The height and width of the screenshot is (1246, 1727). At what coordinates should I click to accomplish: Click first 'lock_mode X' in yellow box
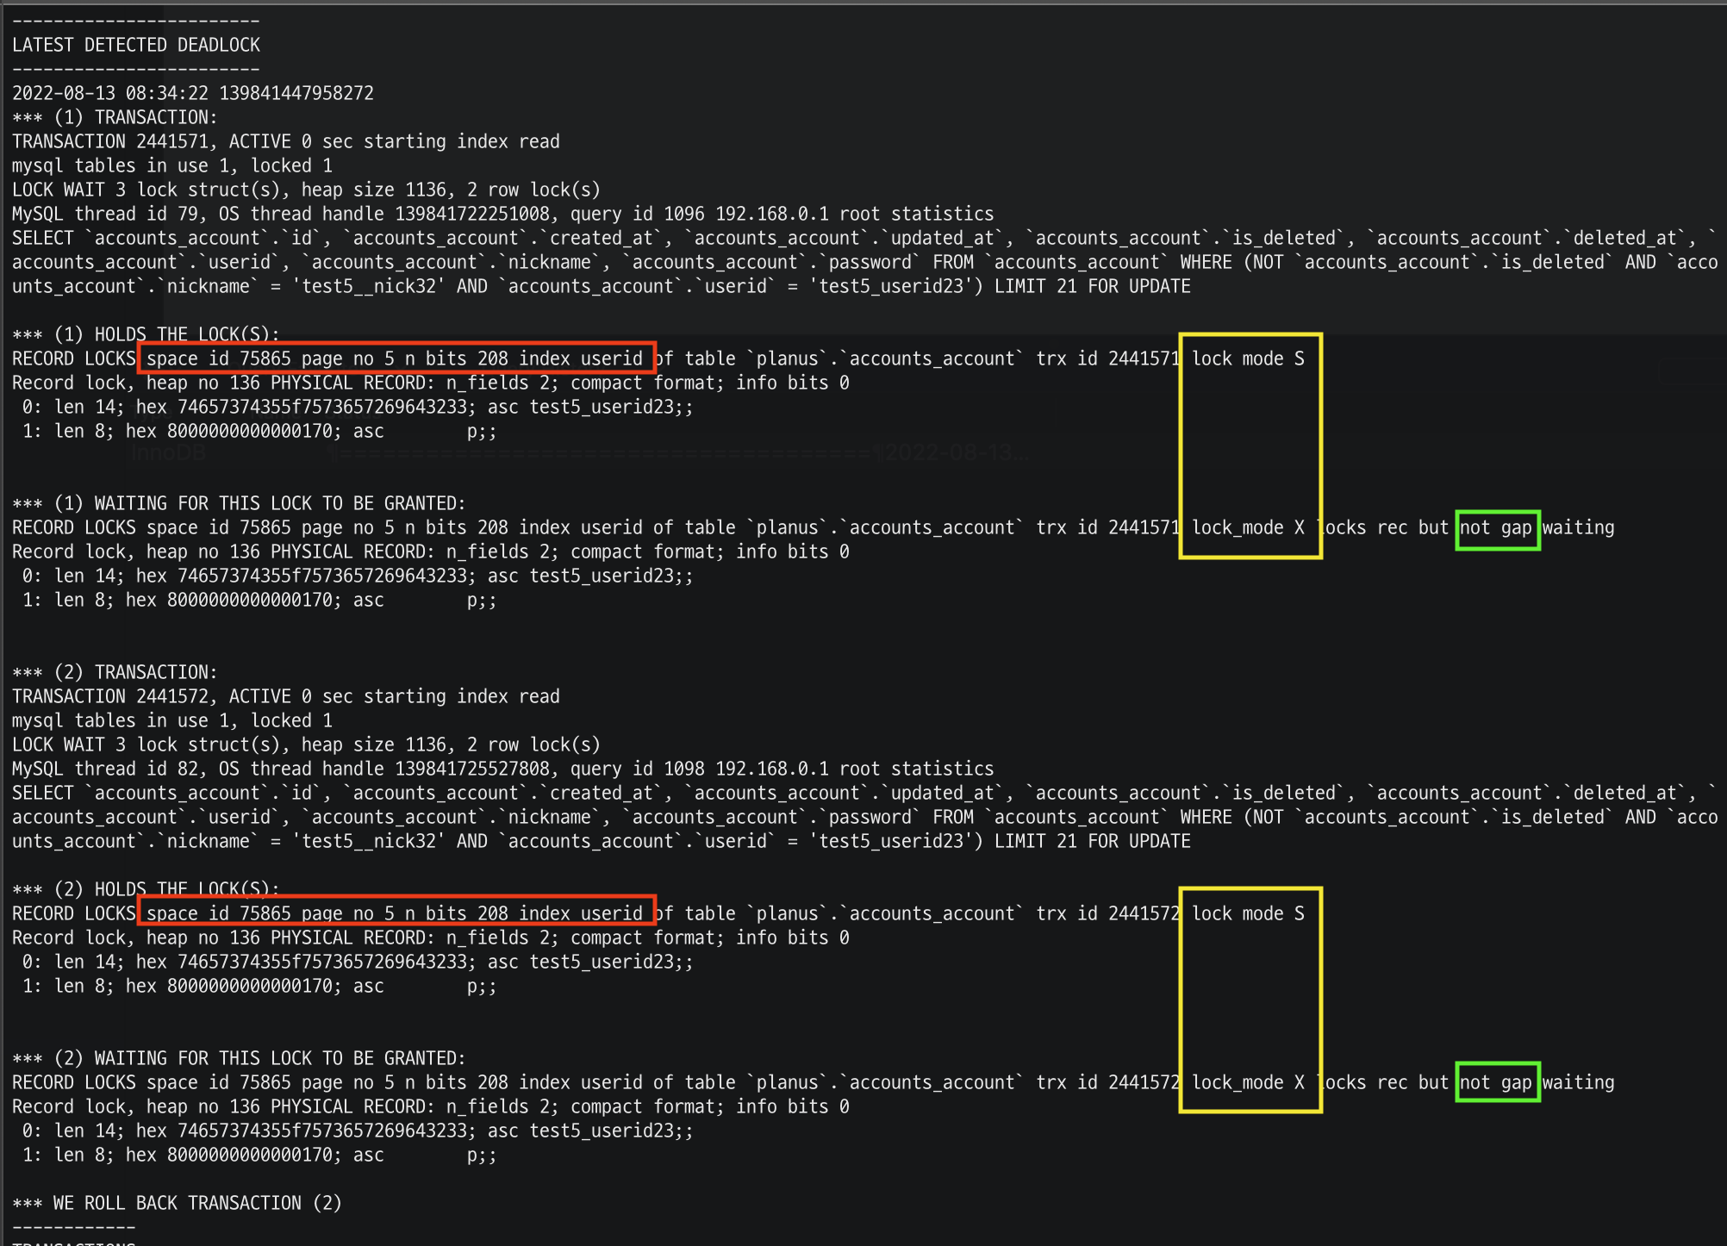point(1248,527)
